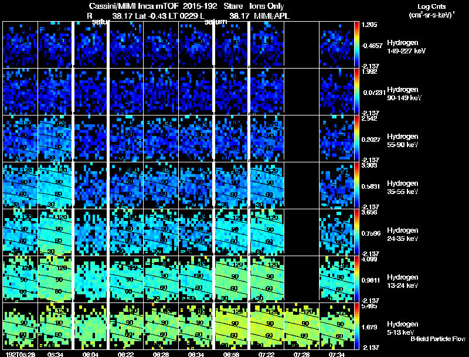Click the (cm²-sr-s-keV) units text

(x=431, y=15)
